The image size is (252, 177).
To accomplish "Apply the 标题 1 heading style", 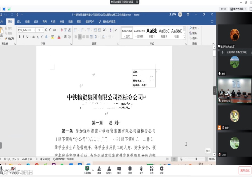I will tap(152, 33).
